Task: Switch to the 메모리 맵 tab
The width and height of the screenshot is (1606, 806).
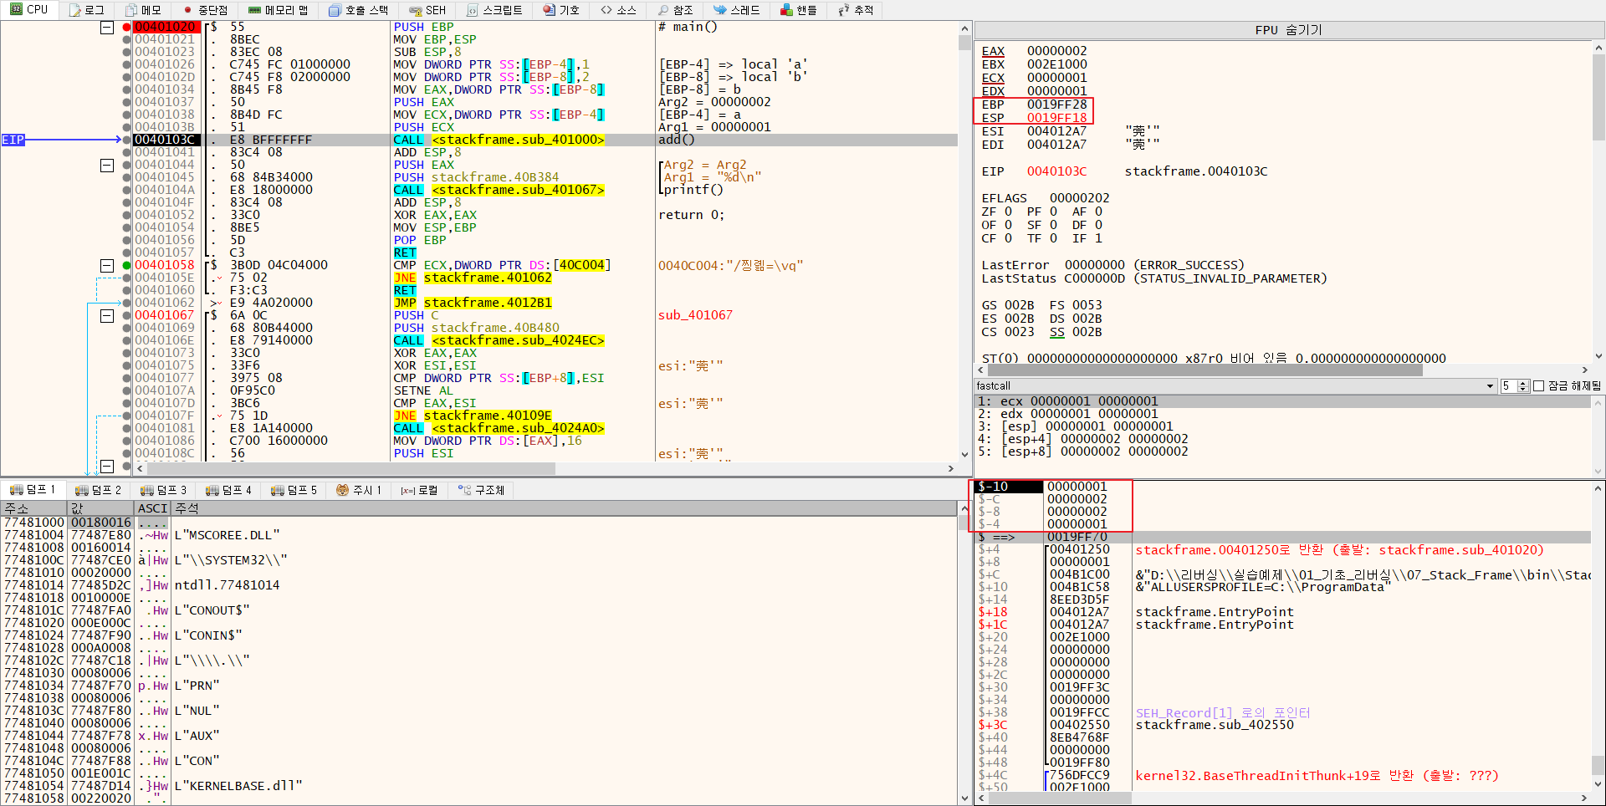Action: click(x=279, y=10)
